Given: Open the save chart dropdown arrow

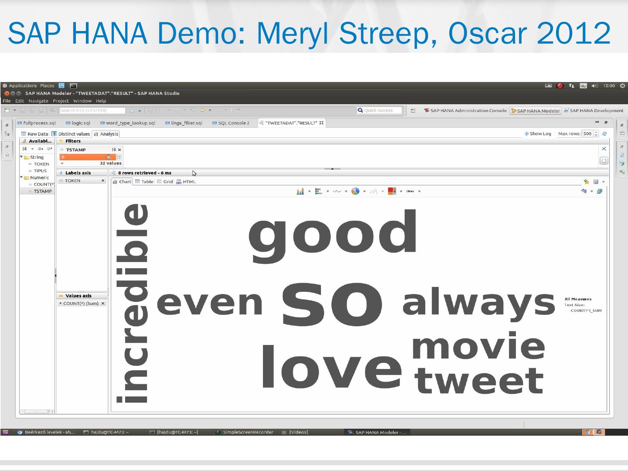Looking at the screenshot, I should [604, 182].
